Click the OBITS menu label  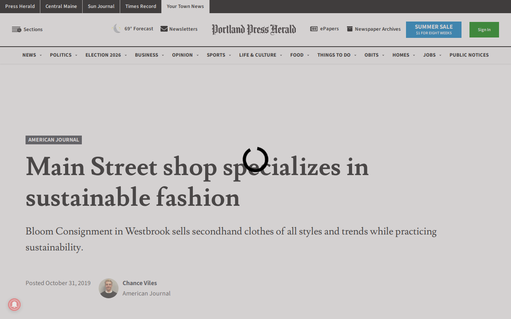[371, 55]
